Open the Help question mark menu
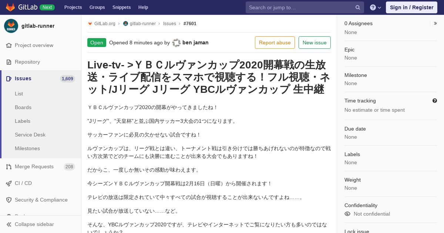The width and height of the screenshot is (444, 233). 376,7
